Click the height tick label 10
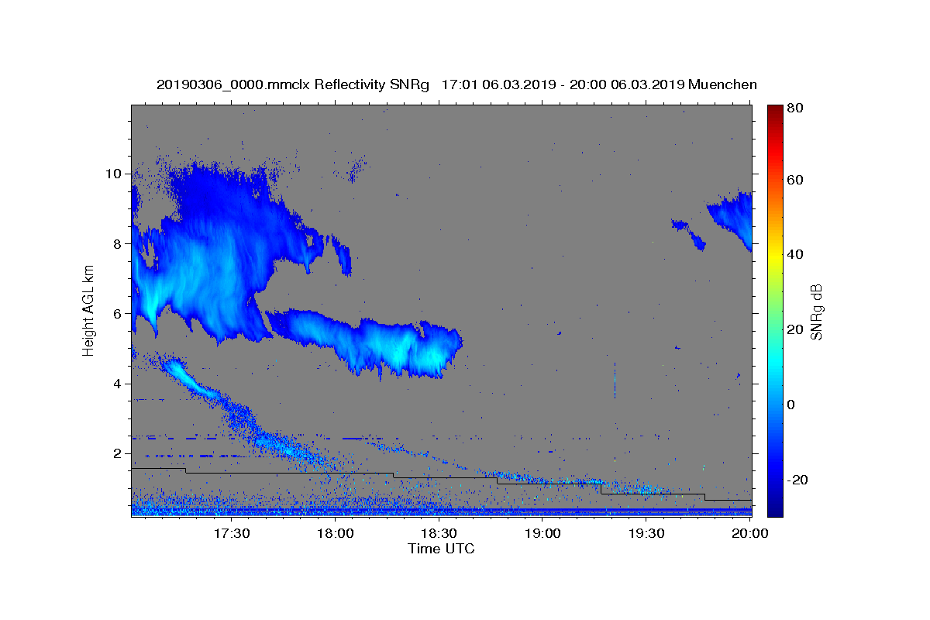Screen dimensions: 930x620 [x=114, y=174]
